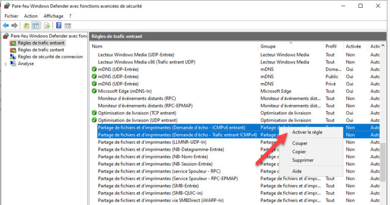Sort by the Nom column header

pos(96,46)
